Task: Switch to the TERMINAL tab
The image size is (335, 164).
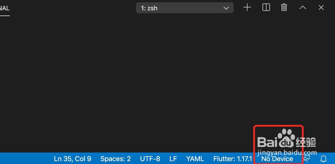Action: pos(5,8)
